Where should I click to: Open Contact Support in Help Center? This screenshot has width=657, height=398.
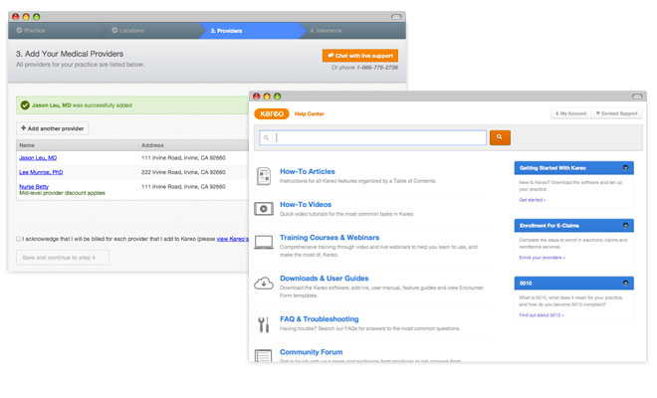[x=617, y=113]
